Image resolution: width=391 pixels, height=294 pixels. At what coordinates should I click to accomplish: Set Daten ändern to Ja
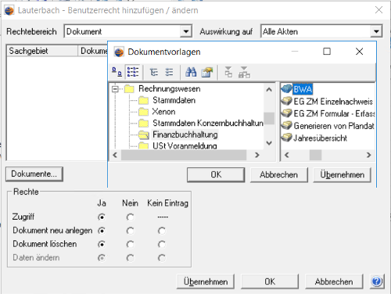click(102, 258)
